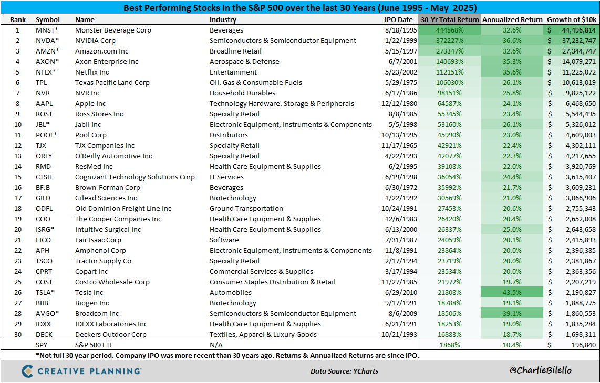
Task: Click the Name column header
Action: [85, 19]
